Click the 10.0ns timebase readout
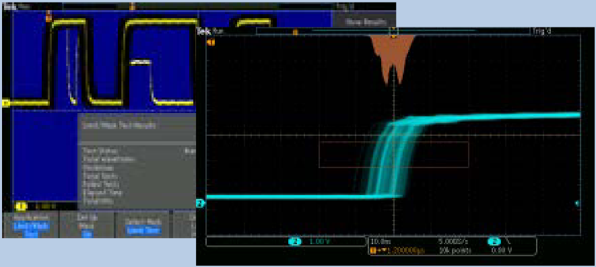The height and width of the screenshot is (267, 596). 380,241
